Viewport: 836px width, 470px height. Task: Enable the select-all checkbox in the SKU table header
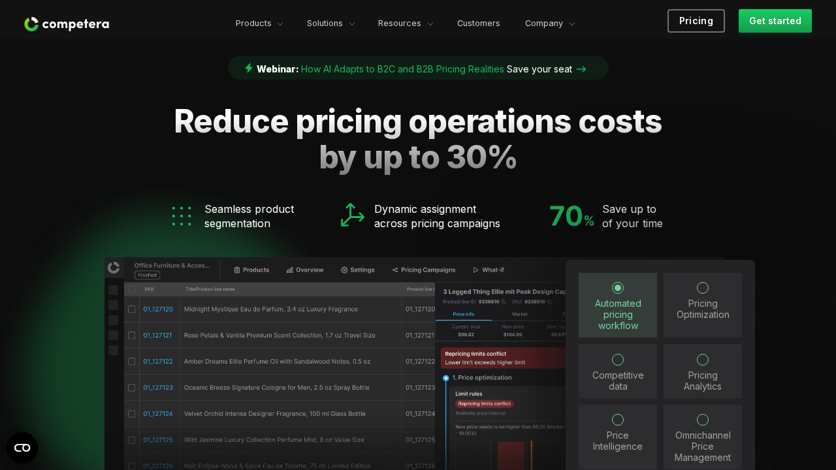131,290
